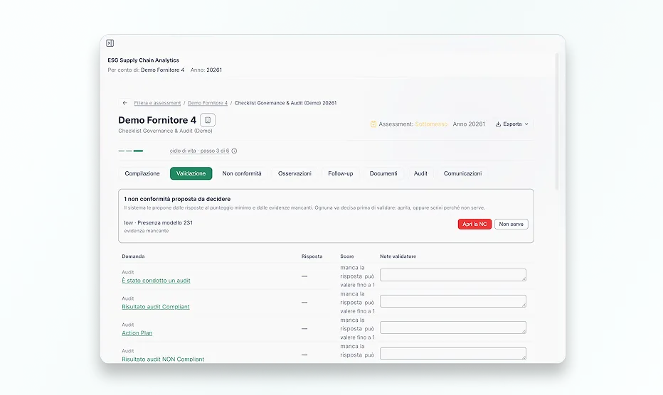Image resolution: width=663 pixels, height=395 pixels.
Task: Click note field for Risultato audit Compliant
Action: point(453,301)
